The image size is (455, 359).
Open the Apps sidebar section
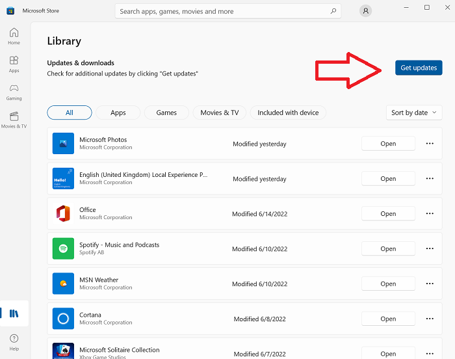click(14, 64)
